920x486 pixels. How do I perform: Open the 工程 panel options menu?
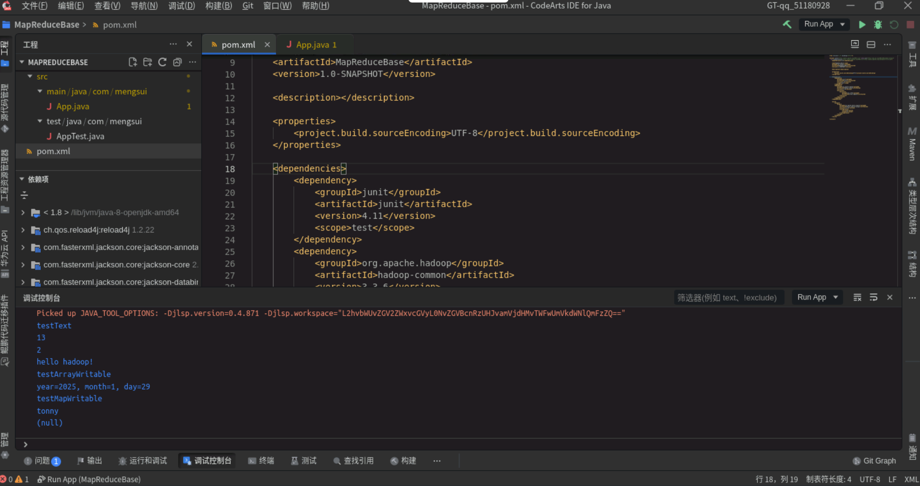(x=173, y=44)
